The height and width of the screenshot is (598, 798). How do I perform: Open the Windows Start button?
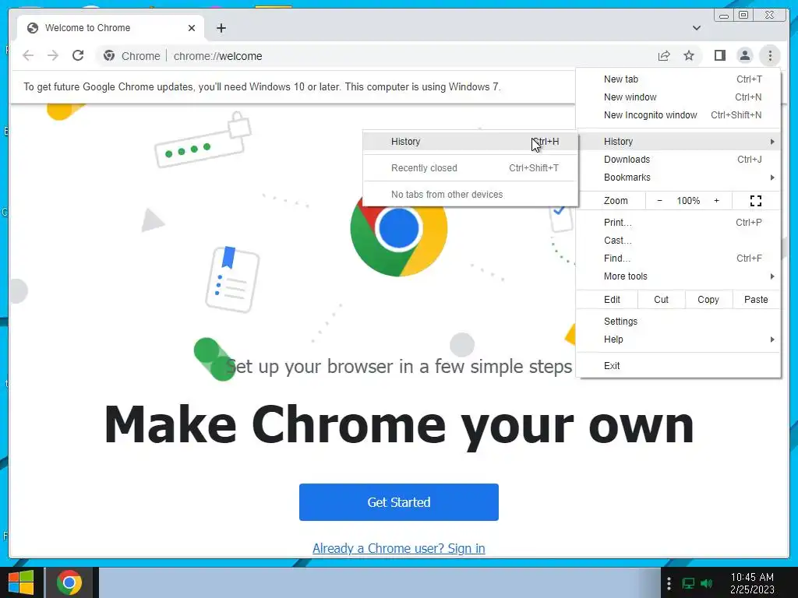click(21, 582)
